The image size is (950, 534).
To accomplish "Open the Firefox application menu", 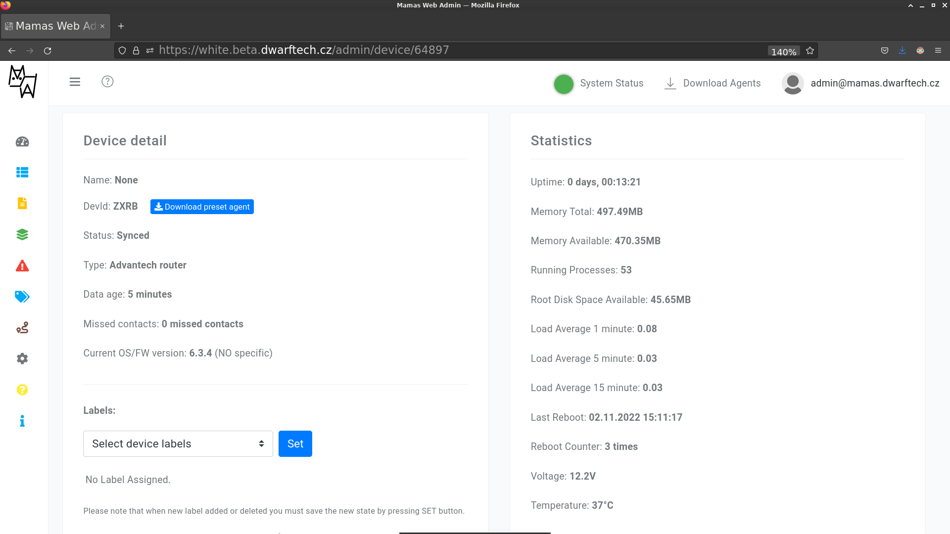I will point(938,50).
